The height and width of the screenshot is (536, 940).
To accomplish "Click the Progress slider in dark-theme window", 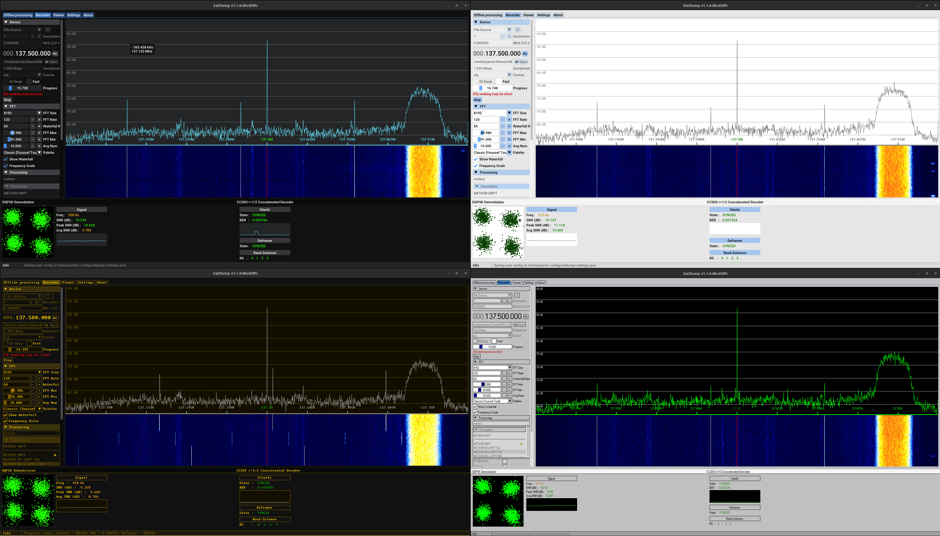I will (22, 88).
